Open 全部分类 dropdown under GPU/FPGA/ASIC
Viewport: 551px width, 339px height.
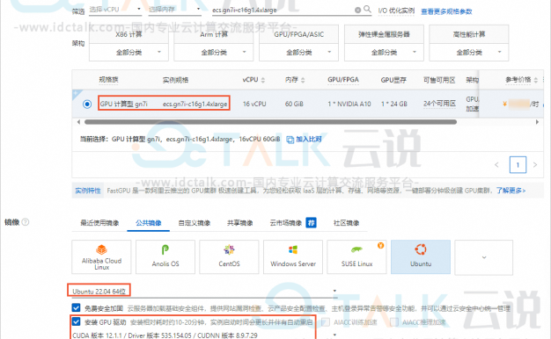point(298,53)
